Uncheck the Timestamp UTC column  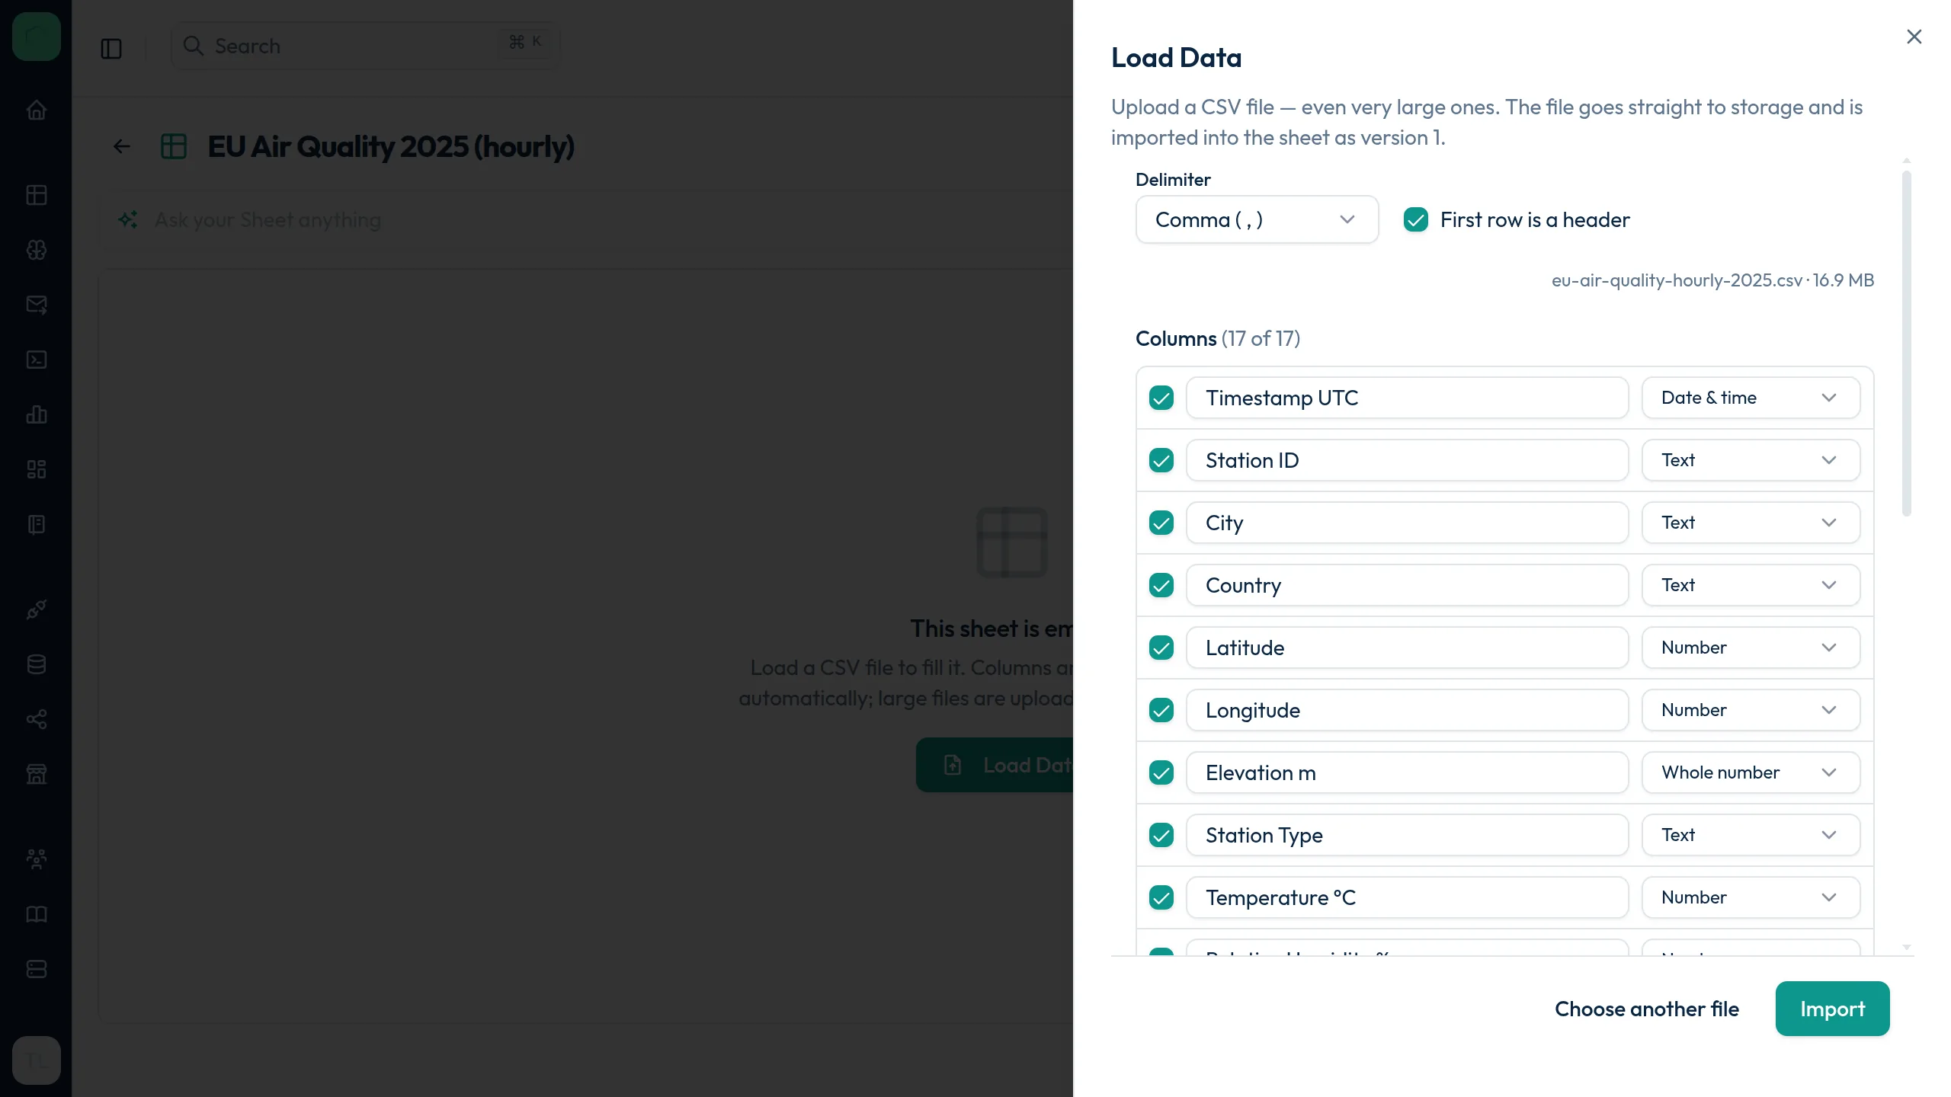pos(1161,398)
